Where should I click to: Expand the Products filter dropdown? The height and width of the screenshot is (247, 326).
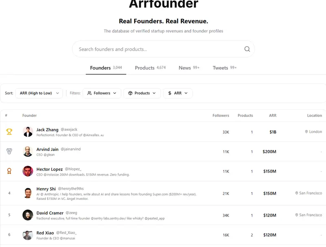point(142,93)
